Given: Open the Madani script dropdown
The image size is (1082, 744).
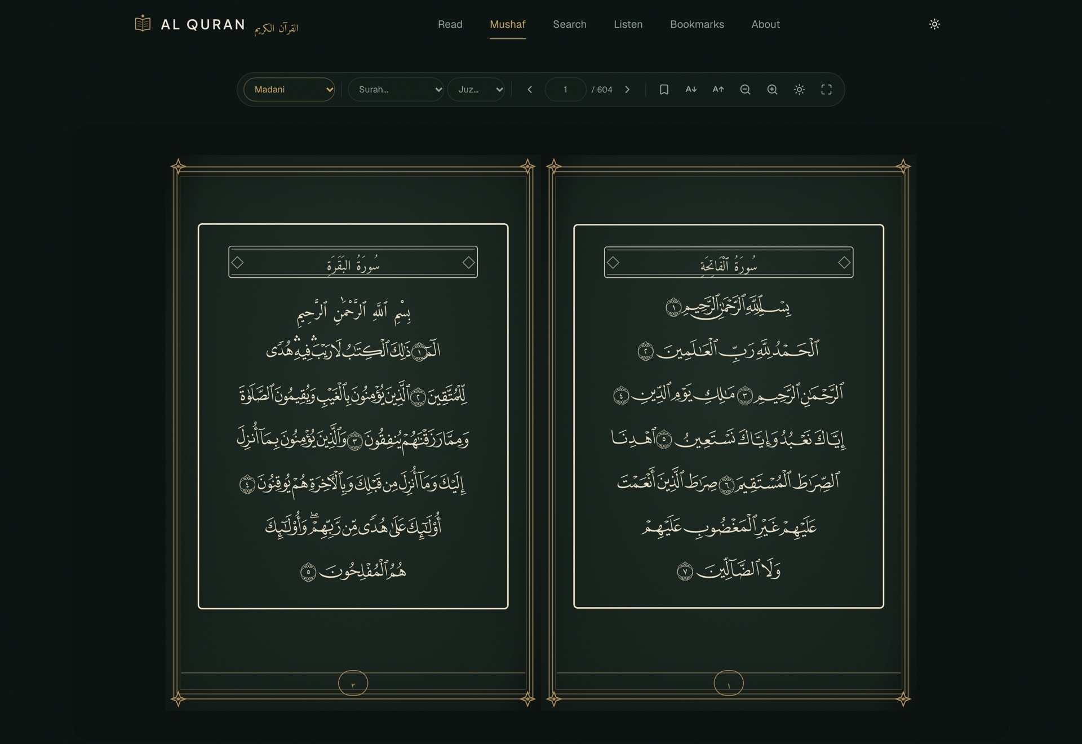Looking at the screenshot, I should (289, 90).
